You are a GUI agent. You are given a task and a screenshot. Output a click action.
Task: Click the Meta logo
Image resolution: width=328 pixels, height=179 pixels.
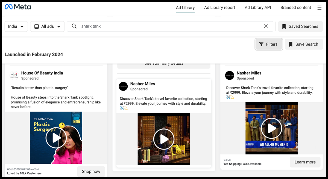coord(18,7)
